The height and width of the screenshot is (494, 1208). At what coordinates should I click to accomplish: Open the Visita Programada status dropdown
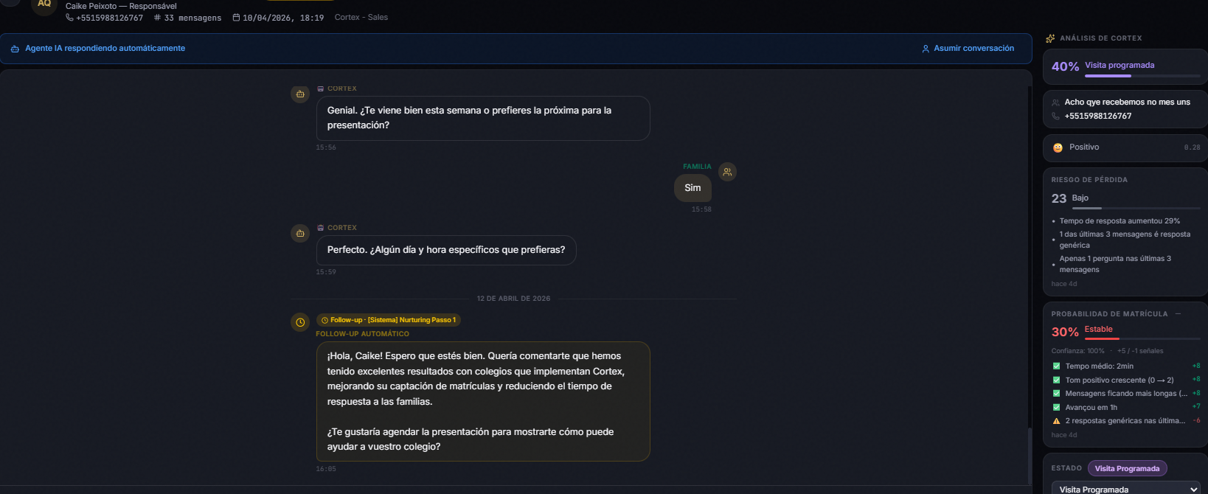tap(1125, 489)
